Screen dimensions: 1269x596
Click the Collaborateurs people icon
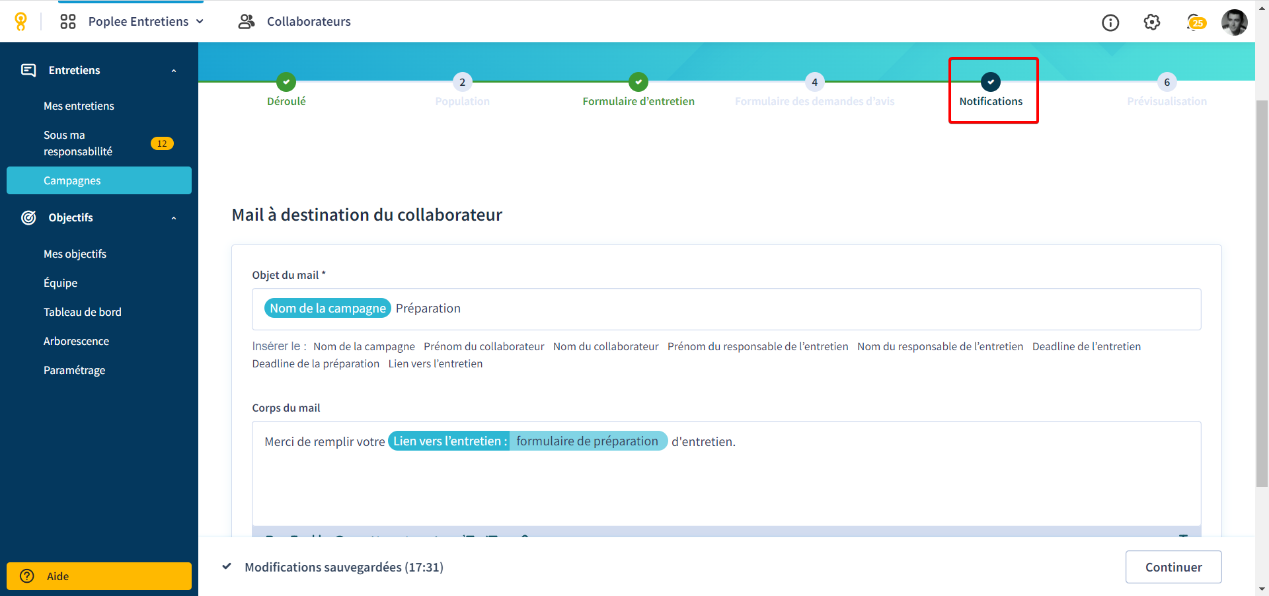247,22
